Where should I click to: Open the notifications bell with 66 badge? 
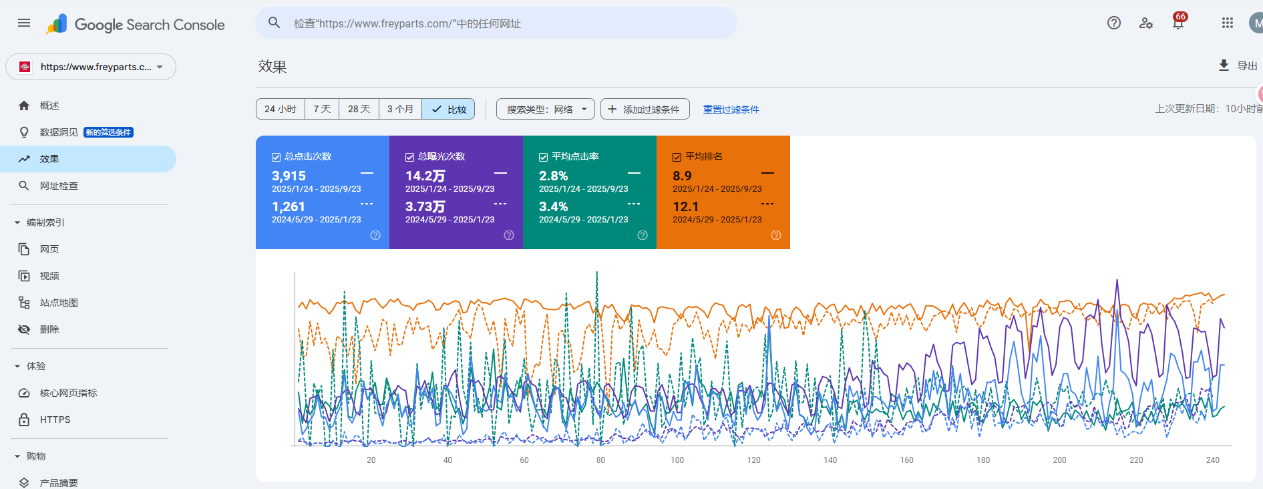tap(1178, 23)
